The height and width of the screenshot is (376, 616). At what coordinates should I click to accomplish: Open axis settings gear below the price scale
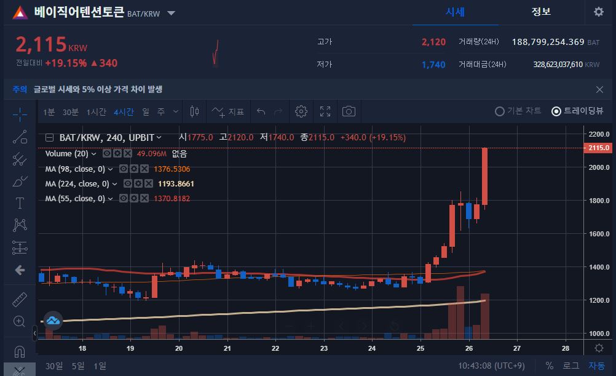point(599,348)
